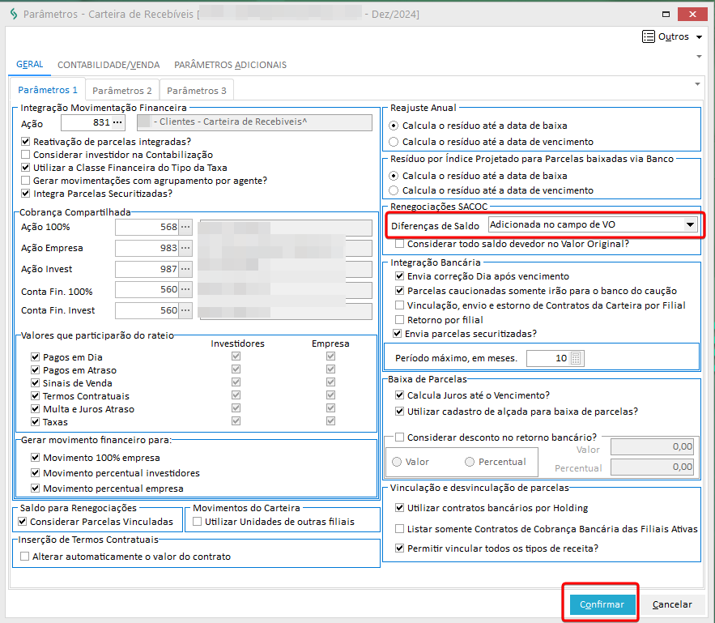Uncheck Sinais de Venda
Viewport: 715px width, 623px height.
(35, 382)
